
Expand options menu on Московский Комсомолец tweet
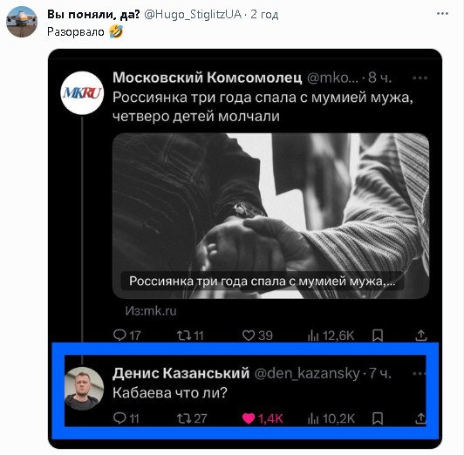coord(420,78)
